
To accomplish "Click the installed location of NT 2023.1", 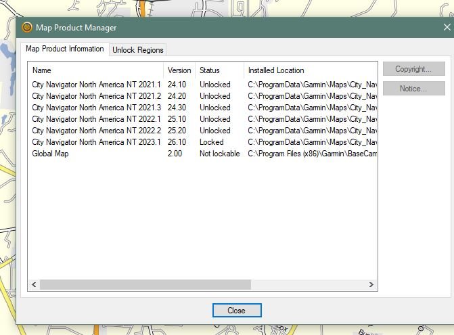I will coord(312,142).
